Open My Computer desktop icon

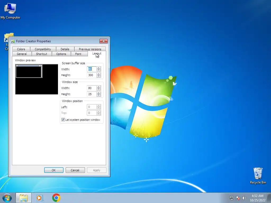click(x=10, y=11)
